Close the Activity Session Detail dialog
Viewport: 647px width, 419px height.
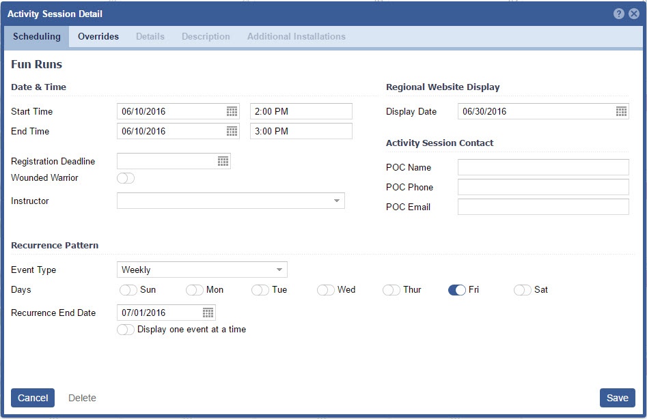634,14
